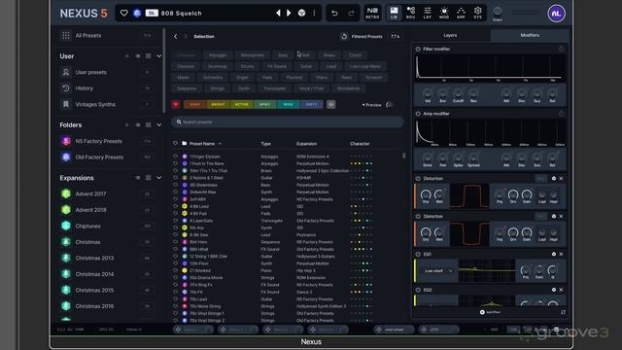
Task: Go back in Selection browser
Action: (175, 37)
